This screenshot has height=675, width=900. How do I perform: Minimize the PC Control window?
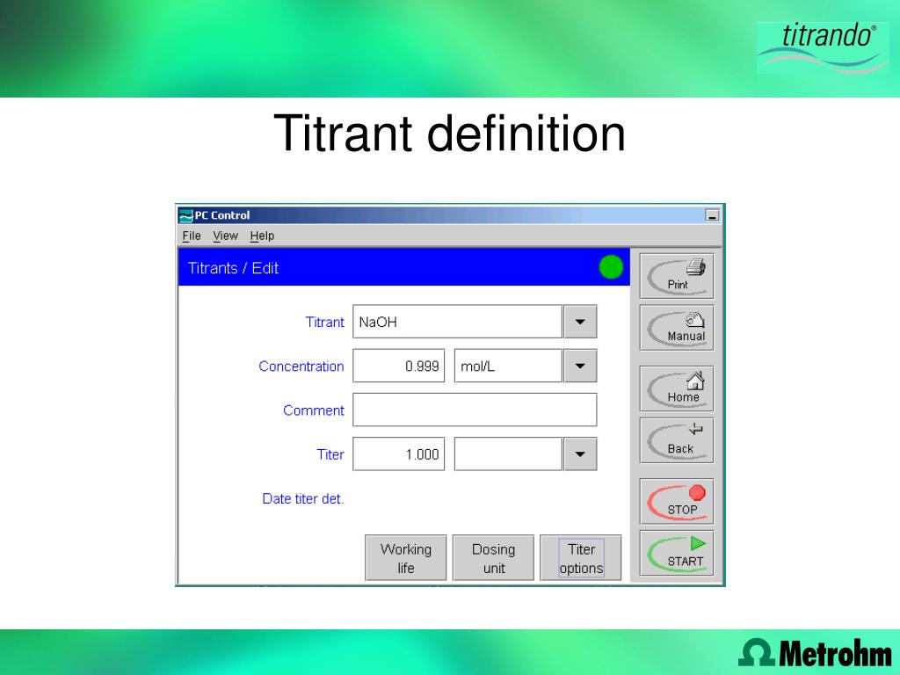(712, 216)
